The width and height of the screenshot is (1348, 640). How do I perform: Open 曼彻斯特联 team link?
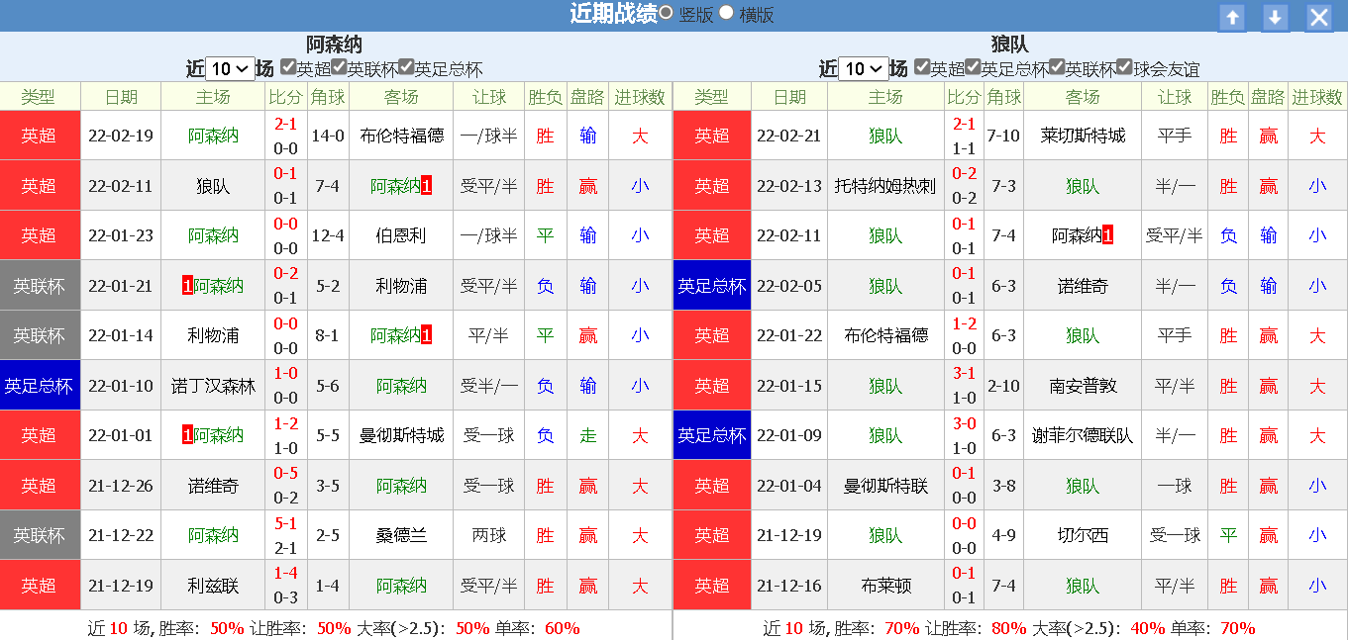pyautogui.click(x=885, y=486)
